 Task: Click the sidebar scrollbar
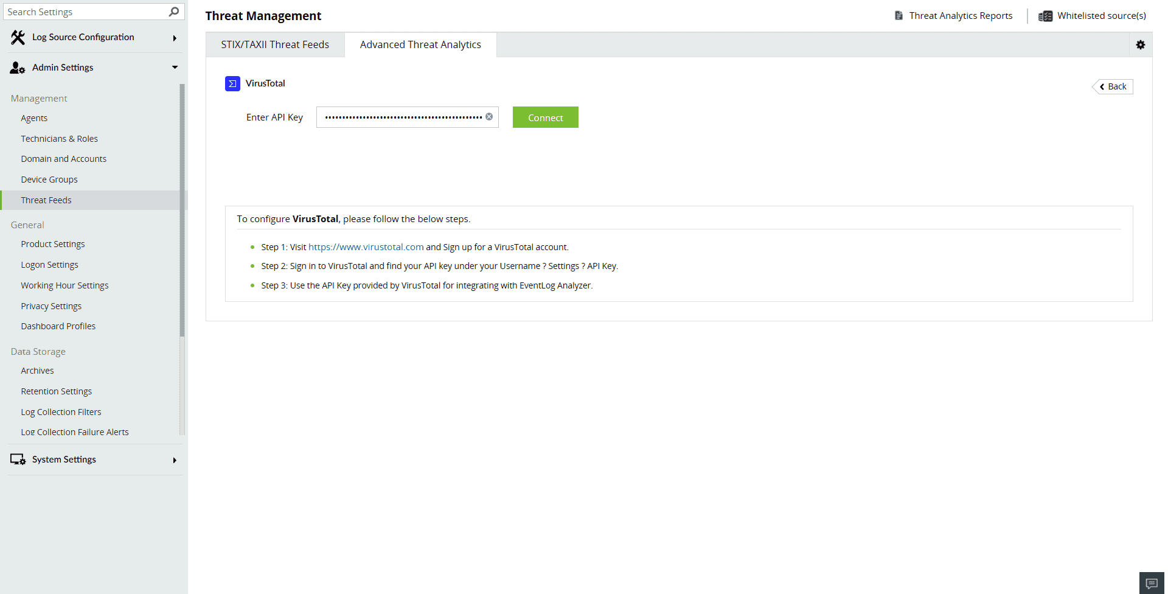coord(182,210)
